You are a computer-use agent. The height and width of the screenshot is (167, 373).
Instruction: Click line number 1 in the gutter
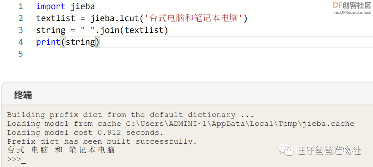pos(21,7)
